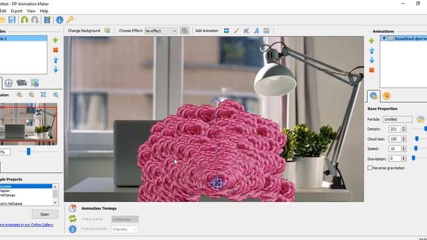
Task: Click the Speed slider handle
Action: 416,149
